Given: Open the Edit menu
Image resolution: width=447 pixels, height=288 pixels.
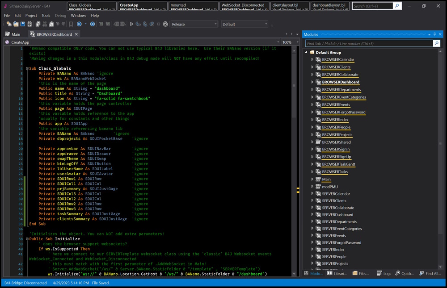Looking at the screenshot, I should [18, 15].
